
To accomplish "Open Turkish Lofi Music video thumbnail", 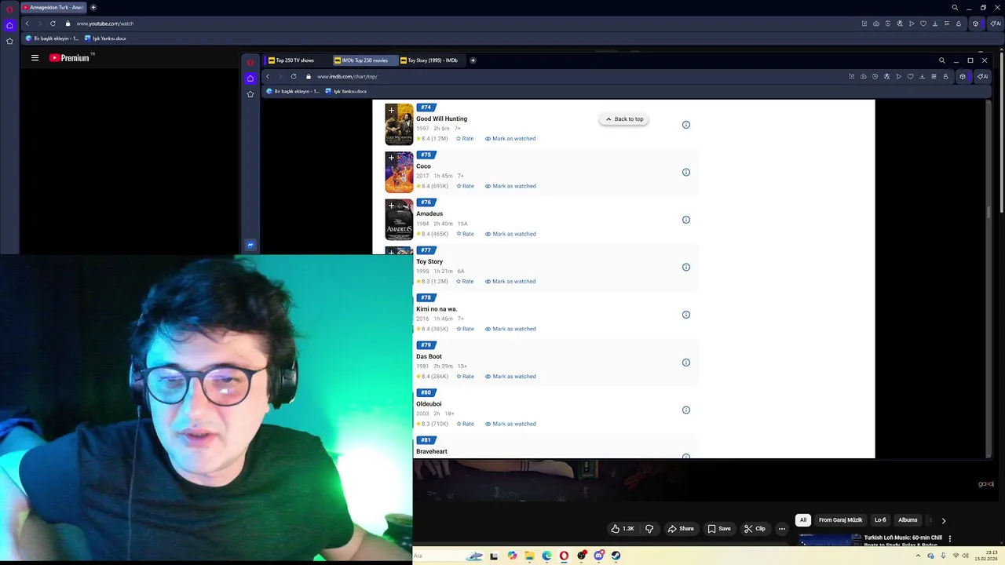I will (830, 539).
